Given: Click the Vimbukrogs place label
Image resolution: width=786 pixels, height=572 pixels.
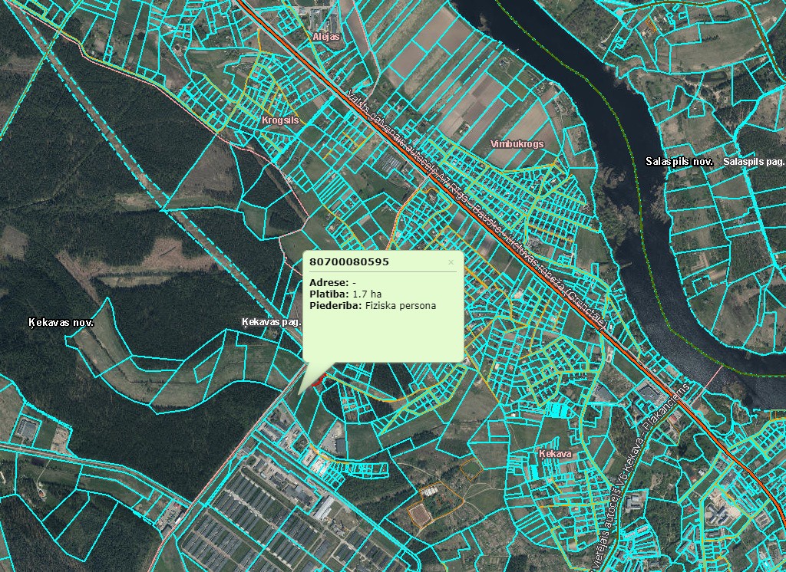Looking at the screenshot, I should pyautogui.click(x=517, y=144).
